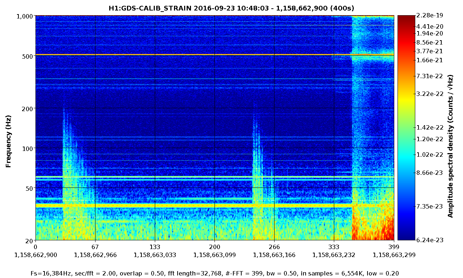Click the GPS time 1,158,663,166
This screenshot has height=278, width=463.
coord(274,255)
